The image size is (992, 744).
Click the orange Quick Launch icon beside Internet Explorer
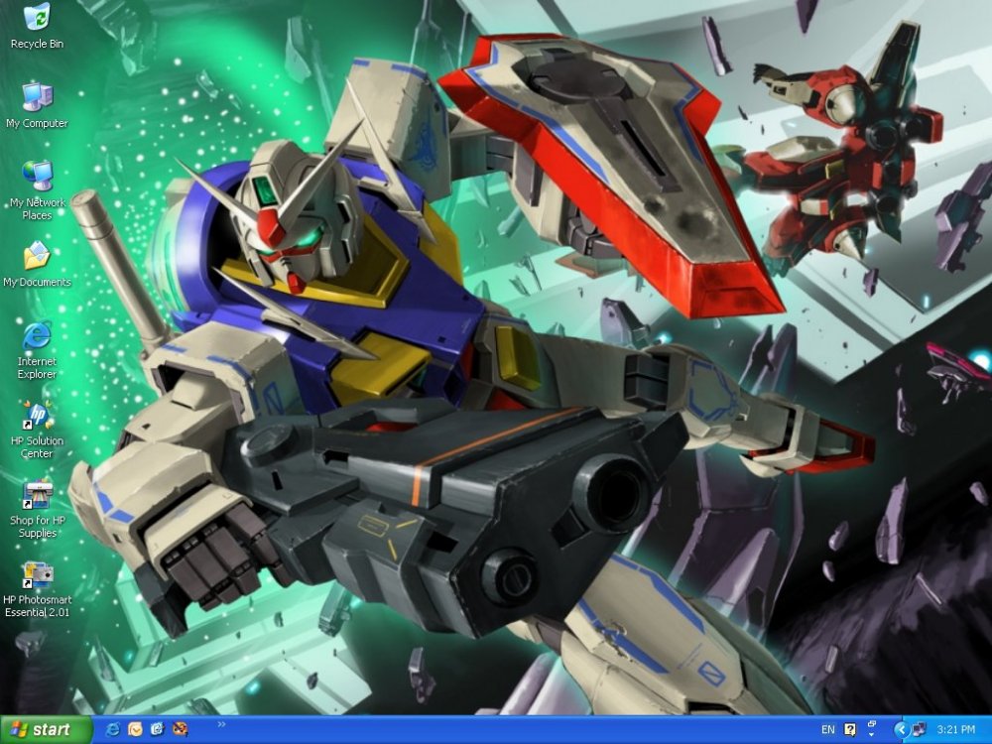tap(135, 729)
